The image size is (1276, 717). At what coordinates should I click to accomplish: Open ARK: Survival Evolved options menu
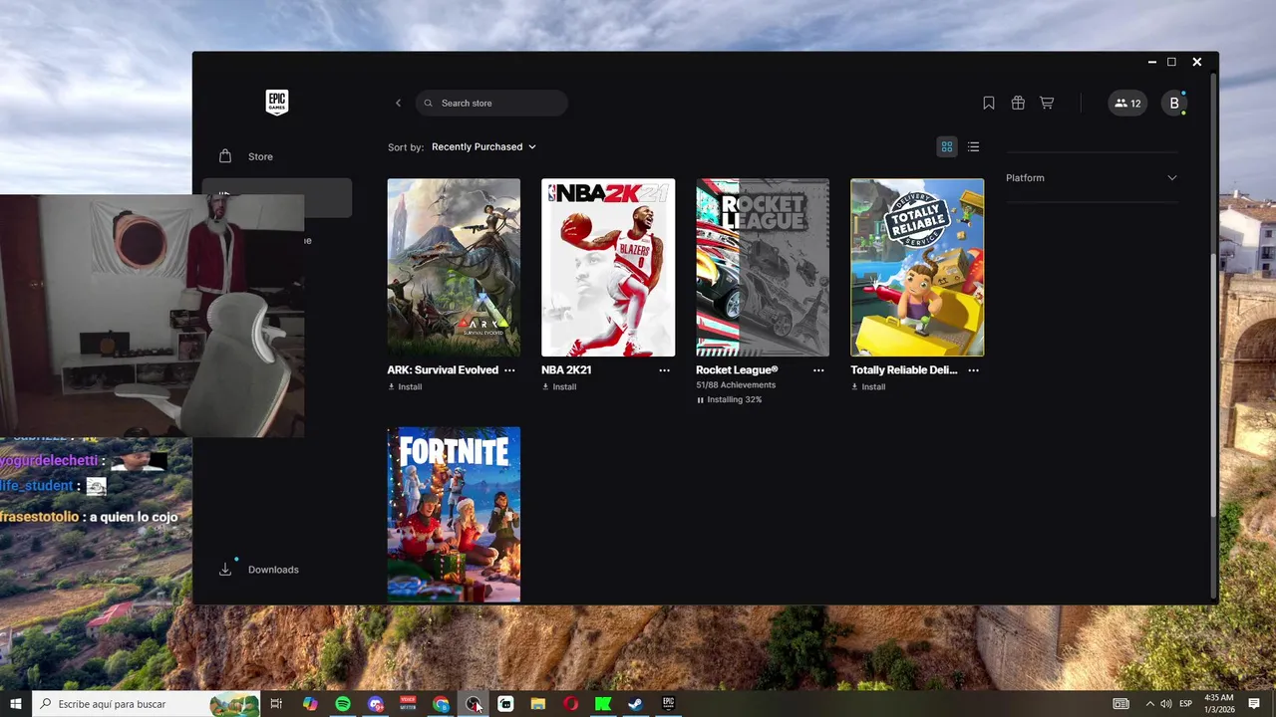[510, 370]
